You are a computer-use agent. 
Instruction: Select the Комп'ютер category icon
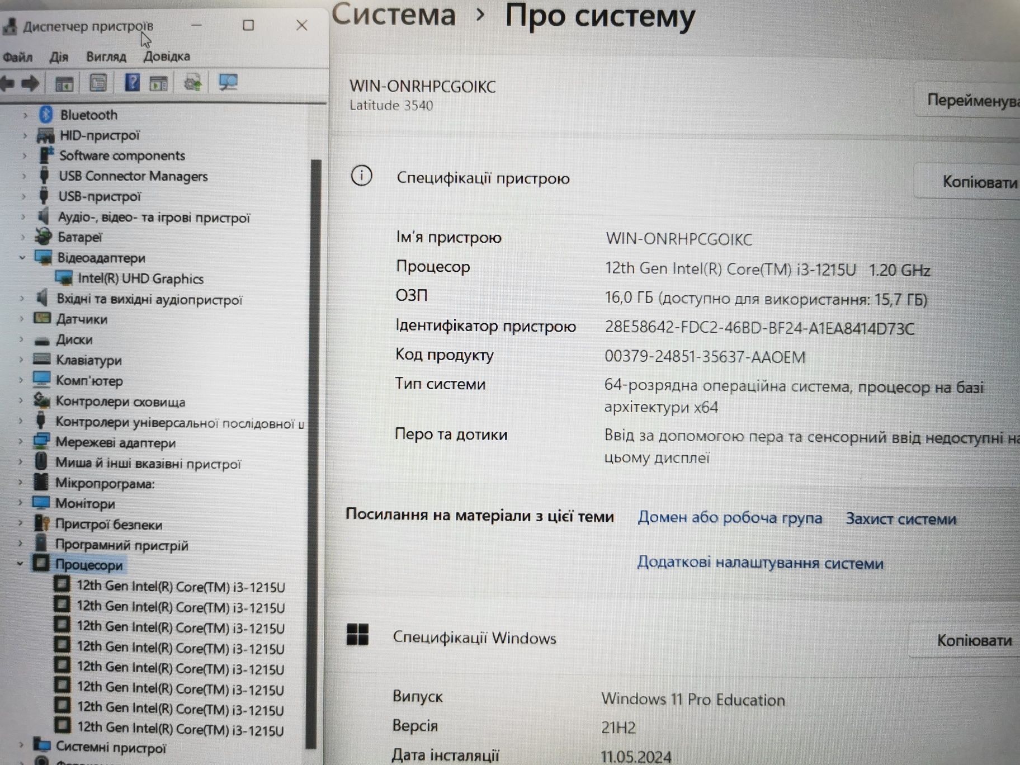point(42,380)
